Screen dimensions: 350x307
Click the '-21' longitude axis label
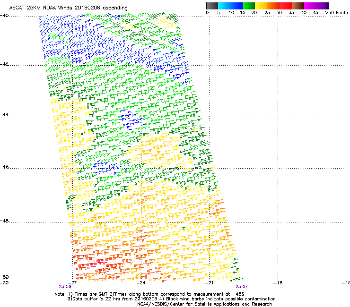point(209,283)
